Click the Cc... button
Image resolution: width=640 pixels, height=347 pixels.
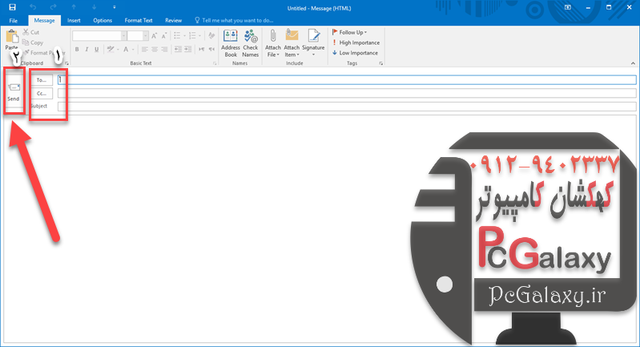point(42,93)
